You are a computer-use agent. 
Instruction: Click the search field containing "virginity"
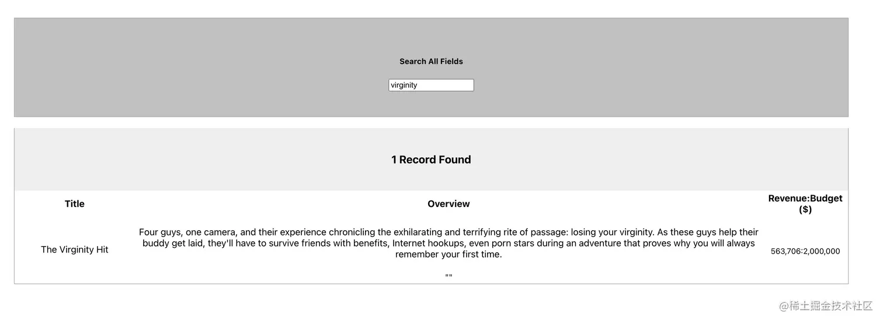click(431, 85)
